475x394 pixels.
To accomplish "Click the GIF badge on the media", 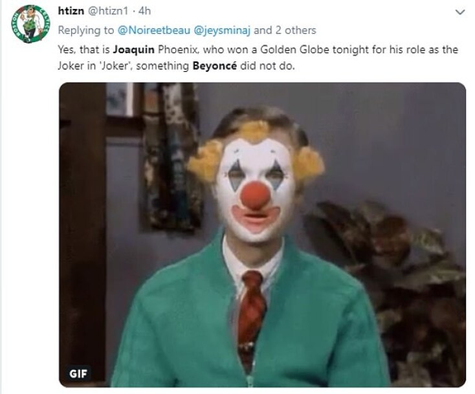I will 80,373.
